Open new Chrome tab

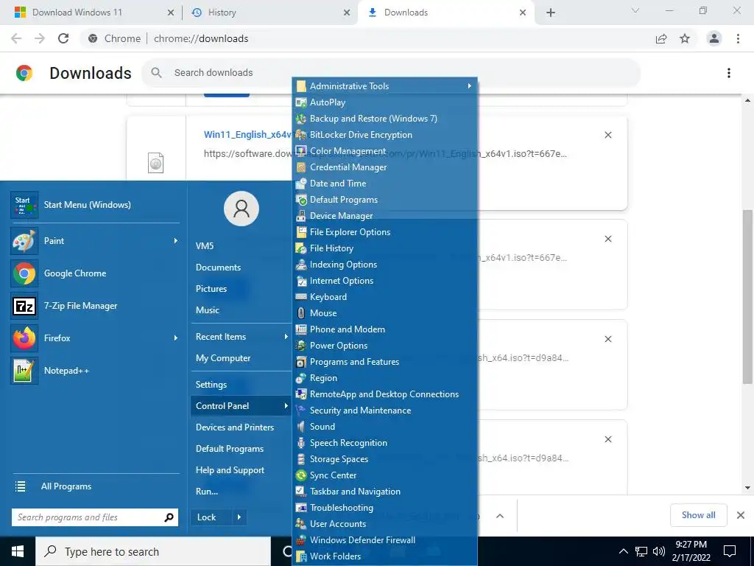click(x=551, y=13)
